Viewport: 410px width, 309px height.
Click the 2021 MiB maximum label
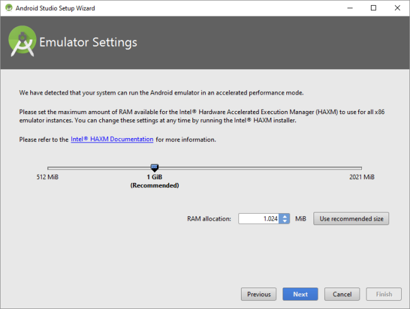[361, 177]
